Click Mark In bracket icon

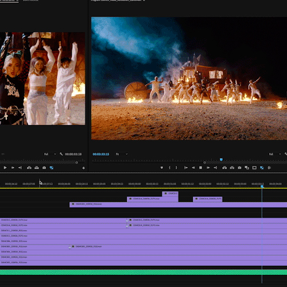[169, 168]
